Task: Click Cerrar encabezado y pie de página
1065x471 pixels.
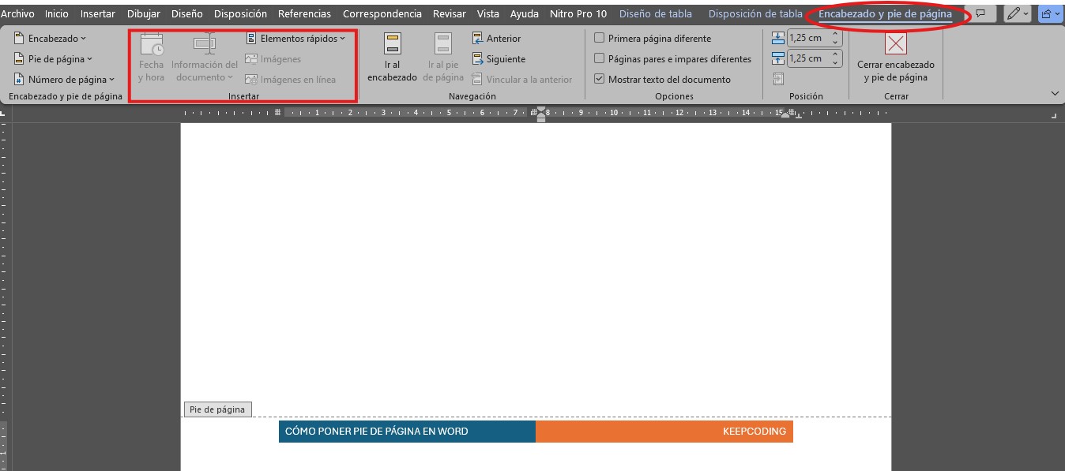Action: tap(896, 58)
